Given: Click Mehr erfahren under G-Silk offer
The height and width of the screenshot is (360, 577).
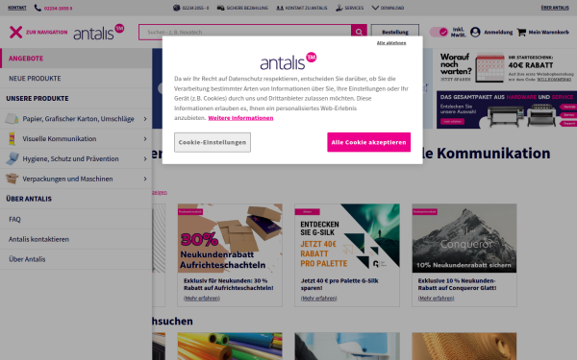Looking at the screenshot, I should (318, 299).
